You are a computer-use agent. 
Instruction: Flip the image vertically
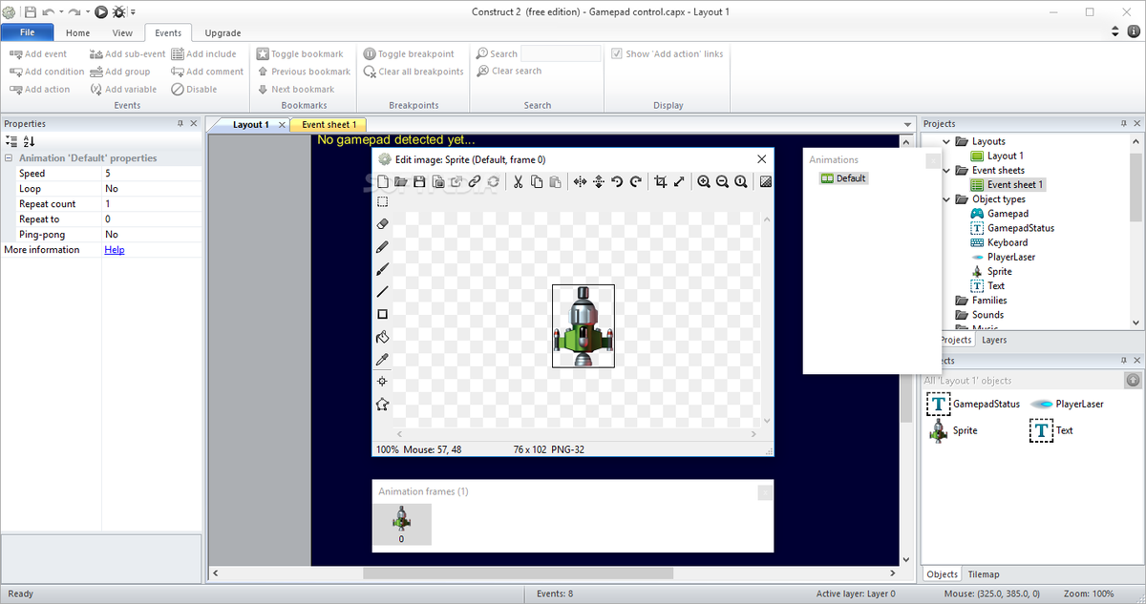[599, 181]
